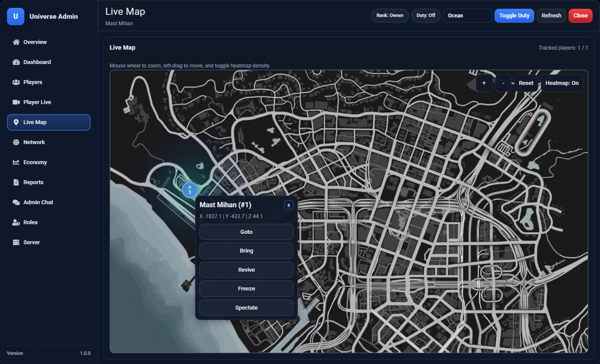Open the Network section label
Image resolution: width=600 pixels, height=364 pixels.
tap(34, 142)
